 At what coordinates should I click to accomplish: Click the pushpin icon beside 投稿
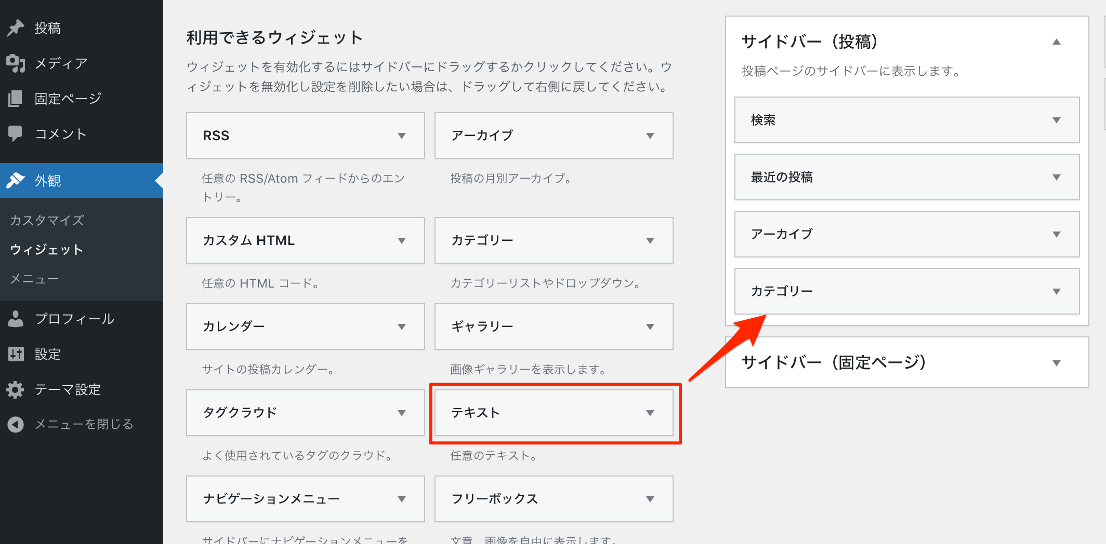pos(16,28)
